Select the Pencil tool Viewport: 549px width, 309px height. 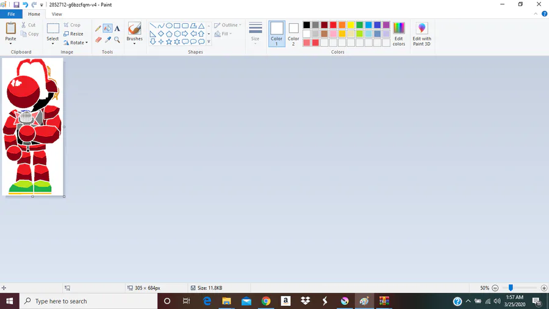click(98, 28)
